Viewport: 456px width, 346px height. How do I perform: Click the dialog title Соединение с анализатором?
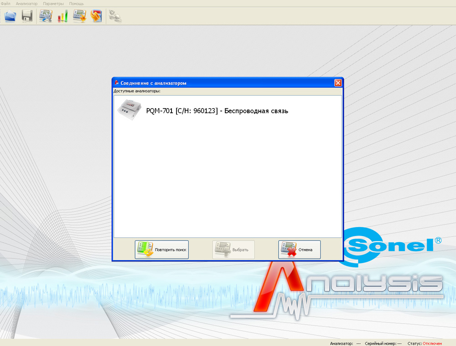point(153,83)
